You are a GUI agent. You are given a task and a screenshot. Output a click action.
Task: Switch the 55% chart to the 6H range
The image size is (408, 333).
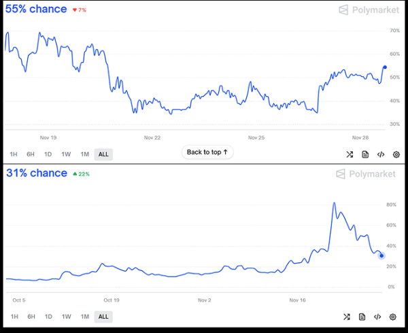31,155
